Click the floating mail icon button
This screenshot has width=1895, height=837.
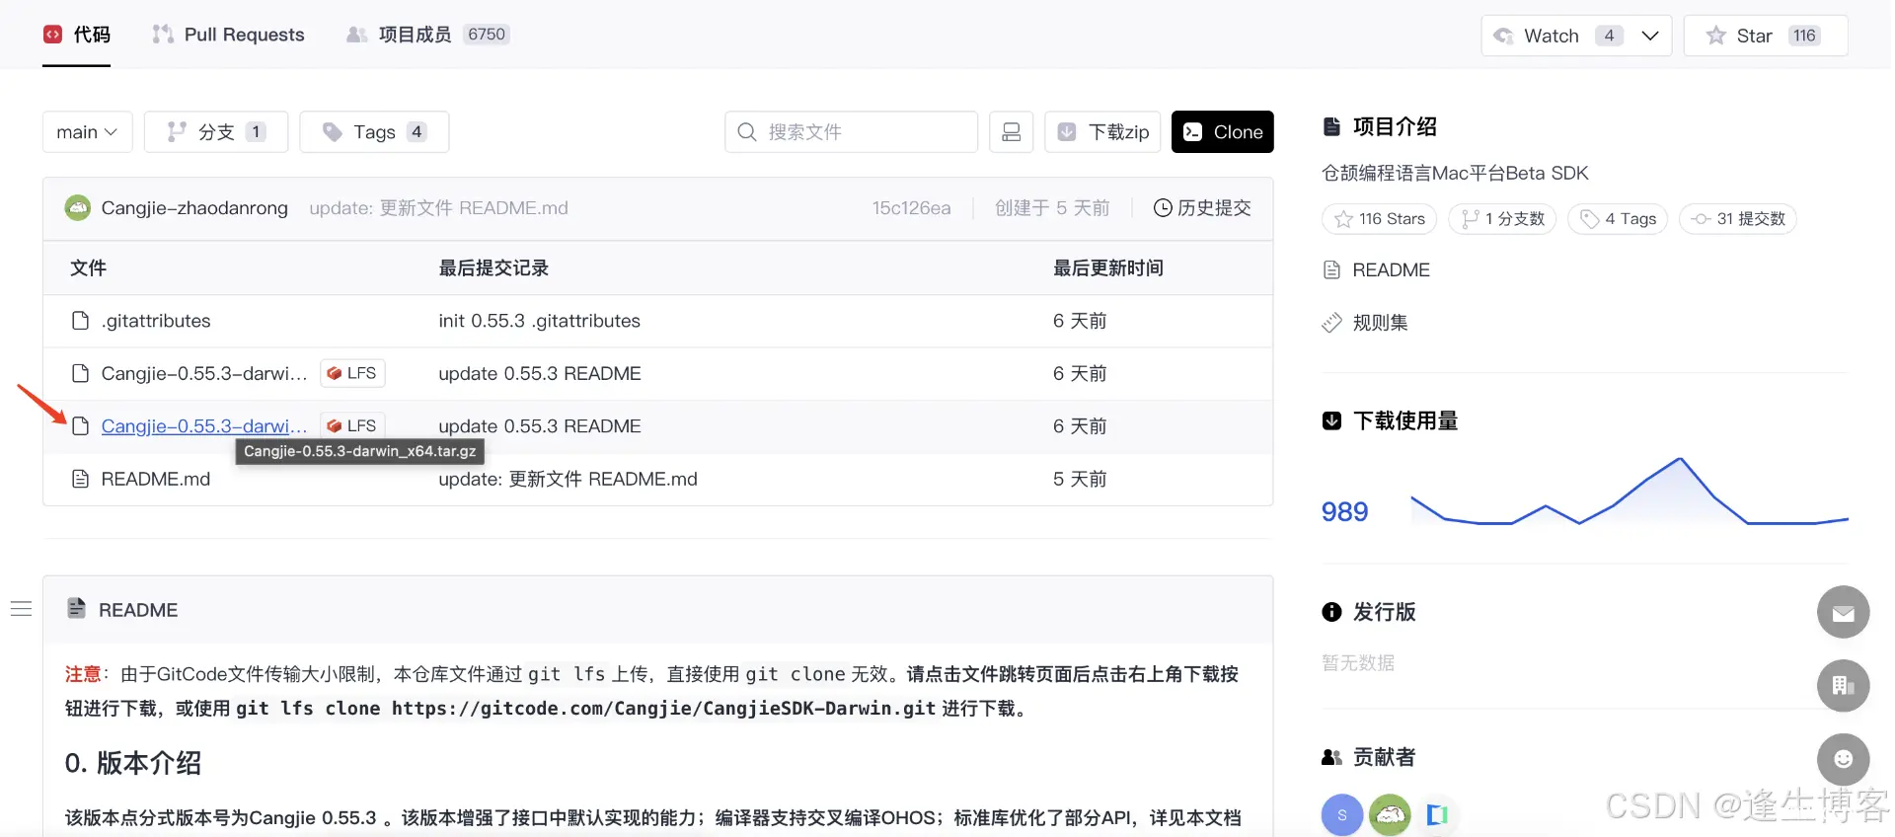coord(1843,612)
